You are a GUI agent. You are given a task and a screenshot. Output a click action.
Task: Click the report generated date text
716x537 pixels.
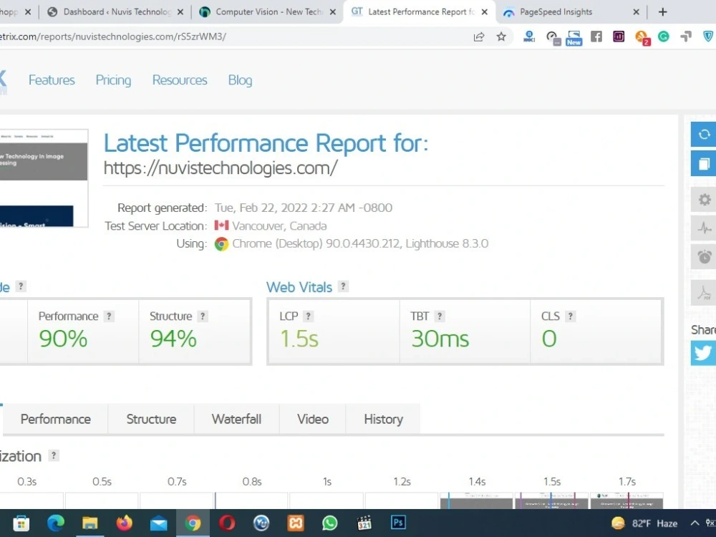coord(304,208)
